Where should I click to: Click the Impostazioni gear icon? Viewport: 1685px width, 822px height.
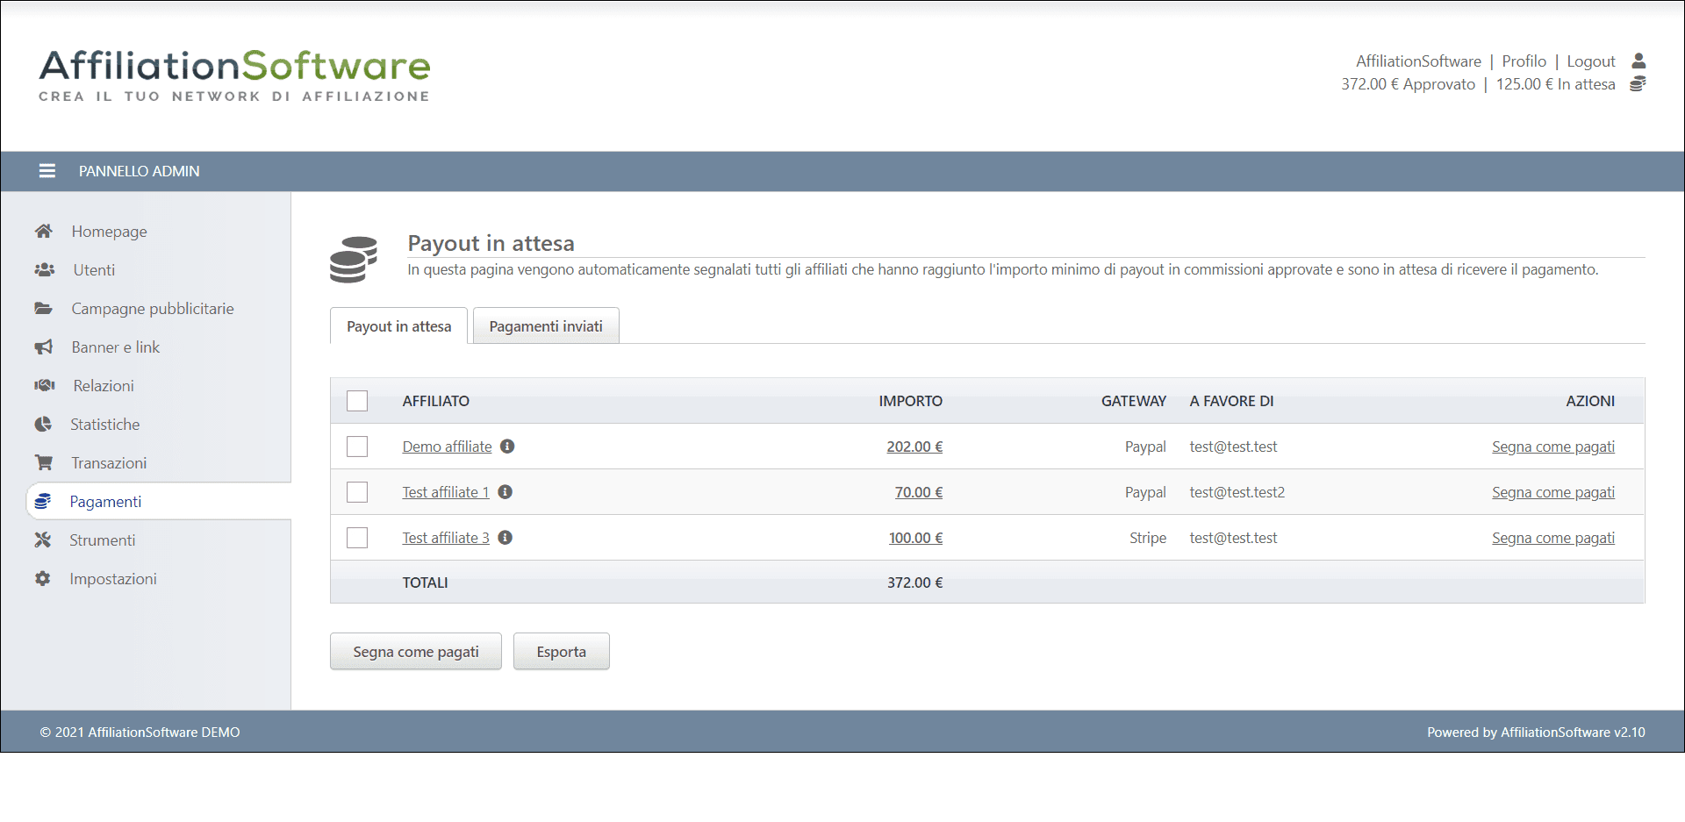[x=42, y=579]
